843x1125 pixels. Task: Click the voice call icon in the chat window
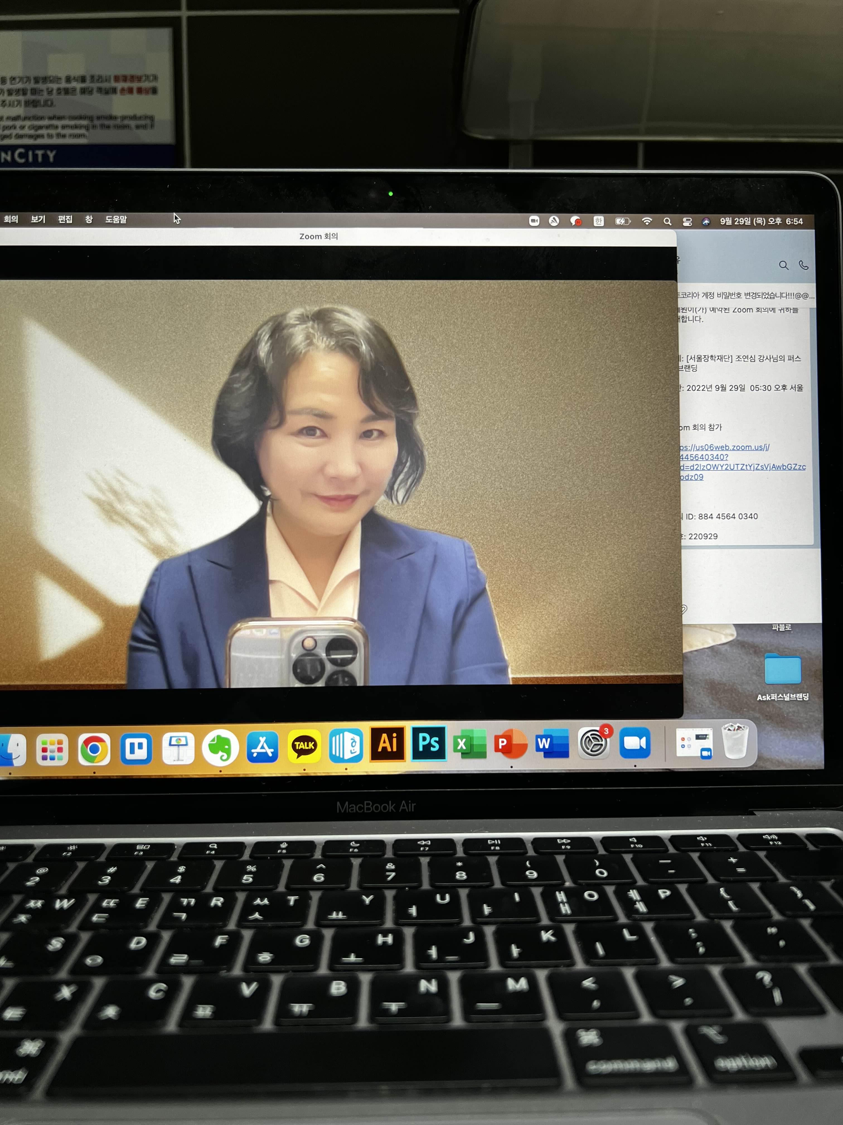[803, 265]
